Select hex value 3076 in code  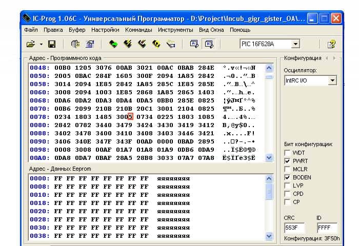pos(104,68)
